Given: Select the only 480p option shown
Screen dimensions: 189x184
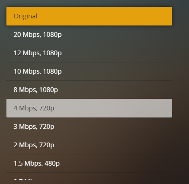Looking at the screenshot, I should [89, 163].
